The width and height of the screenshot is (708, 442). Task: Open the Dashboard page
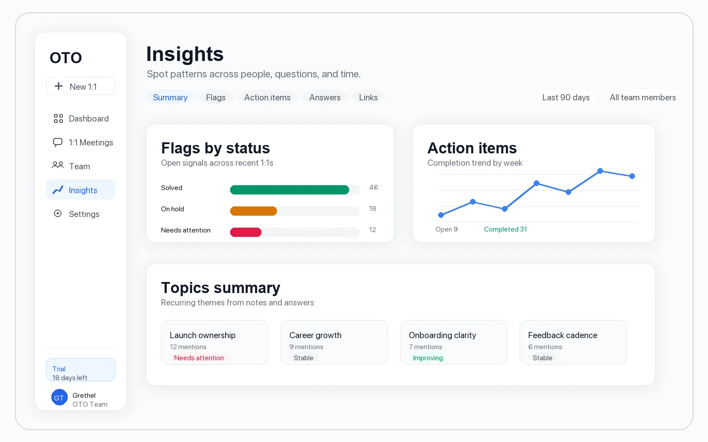click(81, 118)
